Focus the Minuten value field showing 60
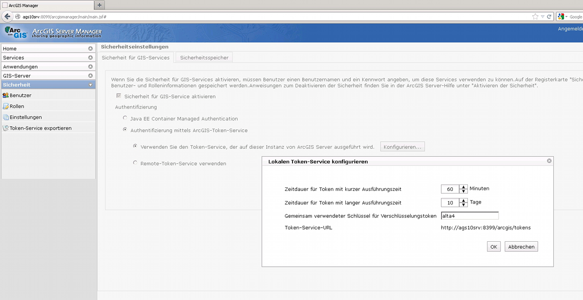The height and width of the screenshot is (300, 583). 450,189
